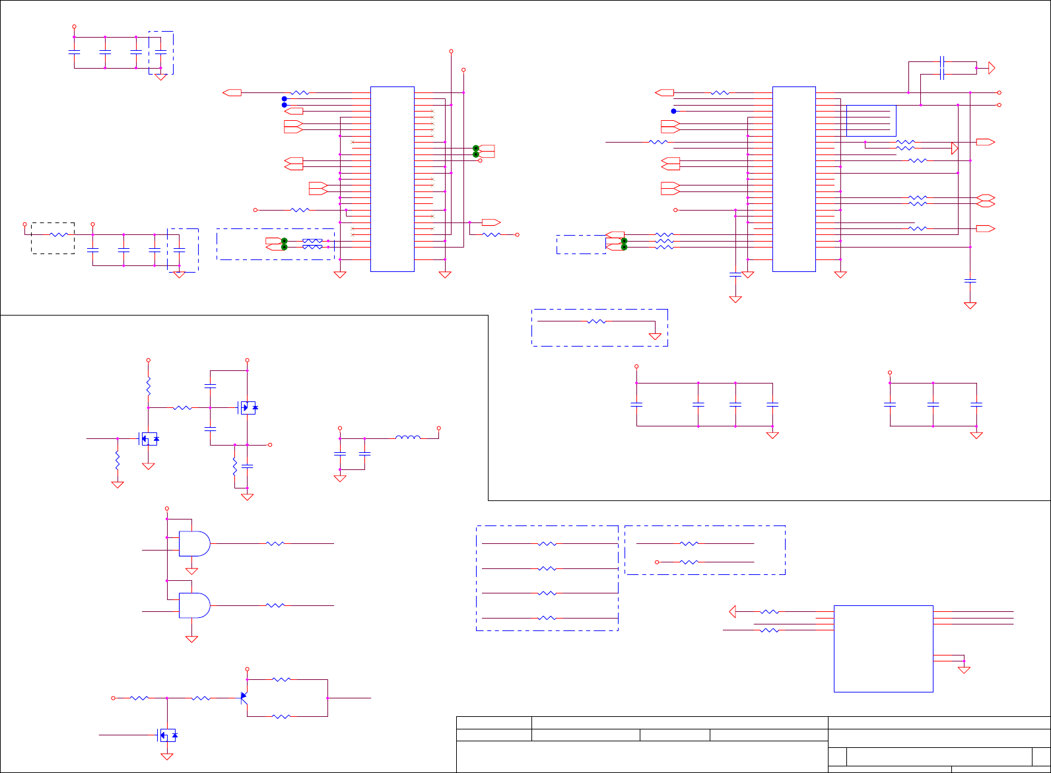Select the pull-up resistor above the gate-driver MOSFET
This screenshot has width=1051, height=773.
coord(149,386)
